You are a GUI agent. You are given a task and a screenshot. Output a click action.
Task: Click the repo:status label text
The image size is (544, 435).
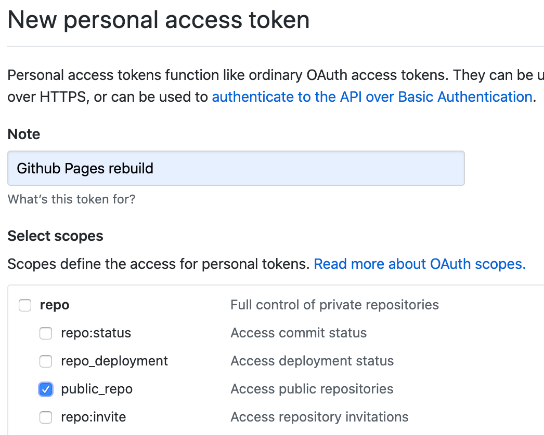point(96,333)
